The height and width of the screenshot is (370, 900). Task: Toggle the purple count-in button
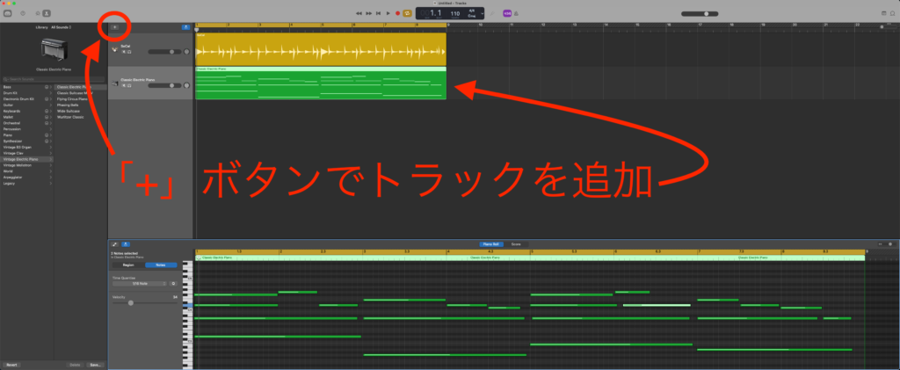pyautogui.click(x=507, y=13)
